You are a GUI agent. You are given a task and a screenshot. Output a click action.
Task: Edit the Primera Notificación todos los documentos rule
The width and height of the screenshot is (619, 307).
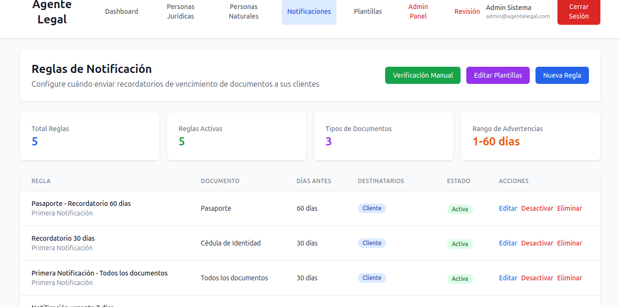[508, 278]
